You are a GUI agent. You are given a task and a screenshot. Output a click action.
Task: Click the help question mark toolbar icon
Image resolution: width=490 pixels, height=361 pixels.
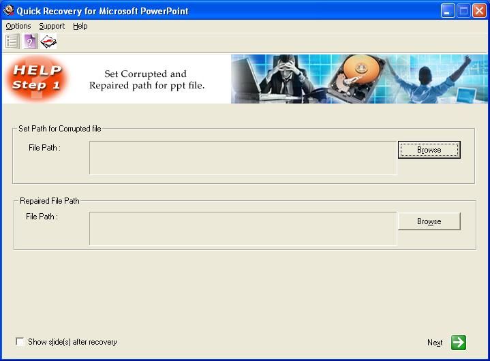tap(30, 42)
